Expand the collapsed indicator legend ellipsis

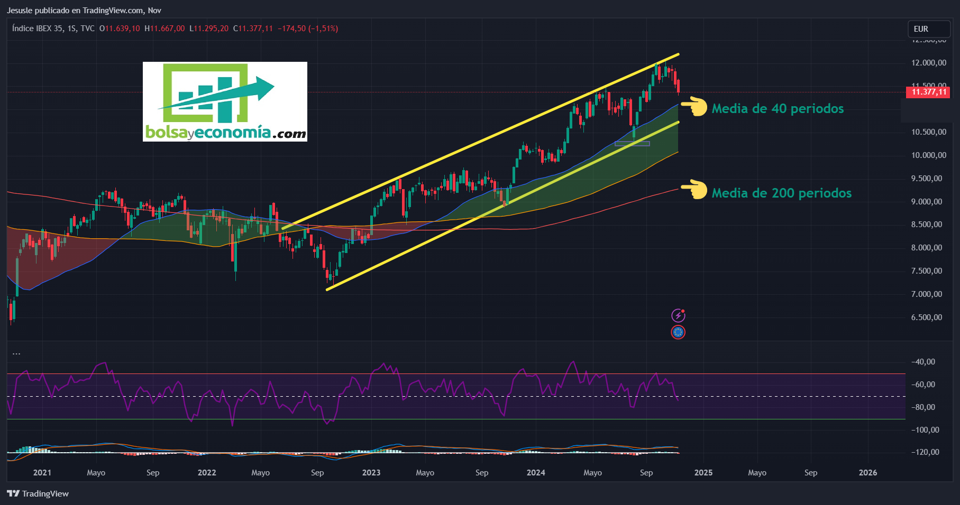tap(16, 353)
